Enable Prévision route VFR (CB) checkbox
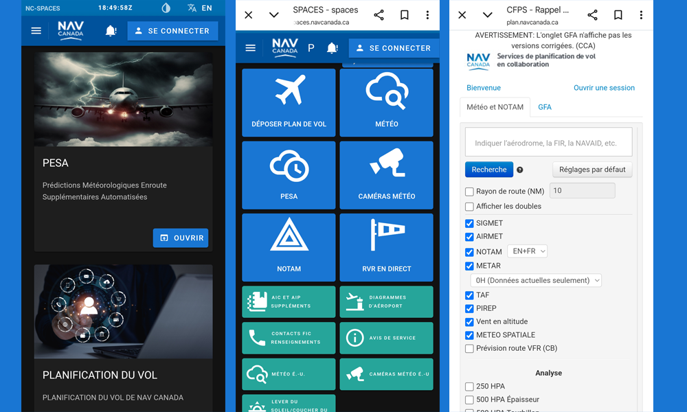The width and height of the screenshot is (687, 412). tap(469, 349)
